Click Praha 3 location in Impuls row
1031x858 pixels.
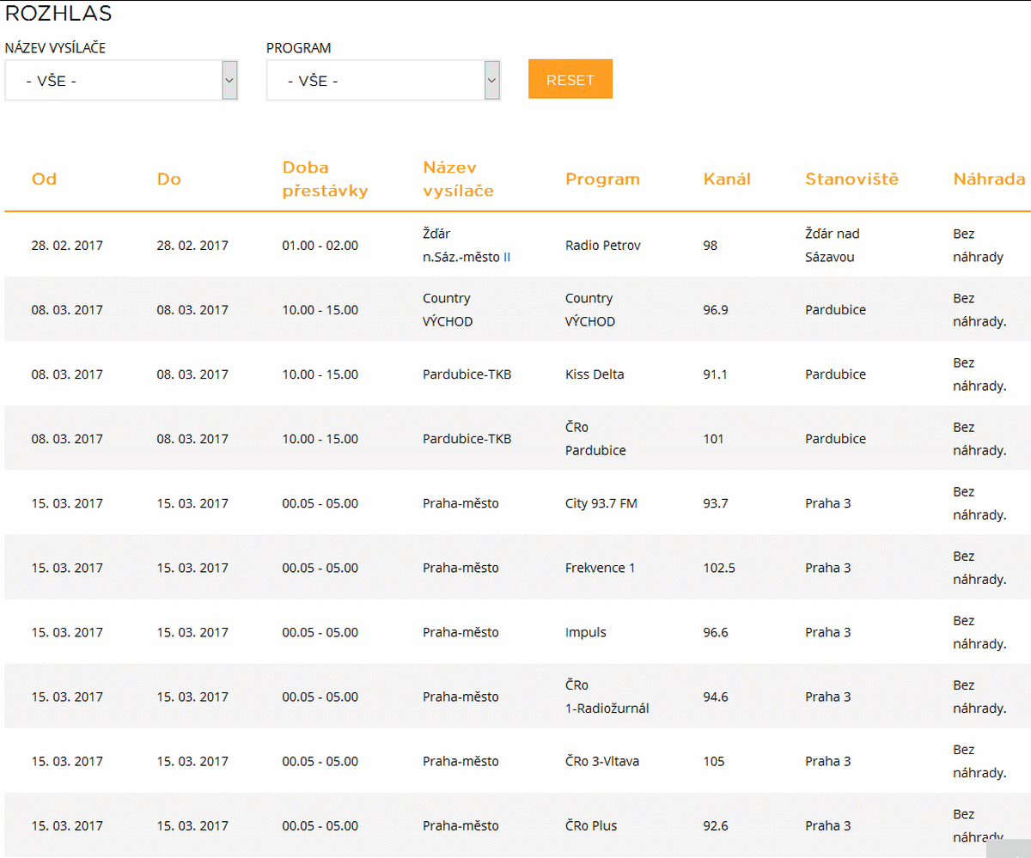click(x=828, y=632)
